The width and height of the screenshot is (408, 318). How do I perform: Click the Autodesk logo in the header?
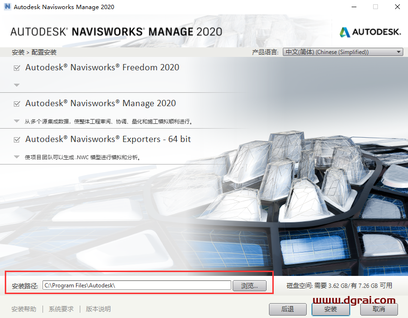(x=370, y=32)
